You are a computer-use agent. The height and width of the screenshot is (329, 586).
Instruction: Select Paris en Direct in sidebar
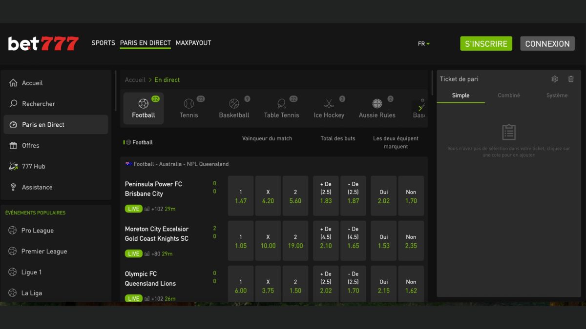(x=56, y=124)
